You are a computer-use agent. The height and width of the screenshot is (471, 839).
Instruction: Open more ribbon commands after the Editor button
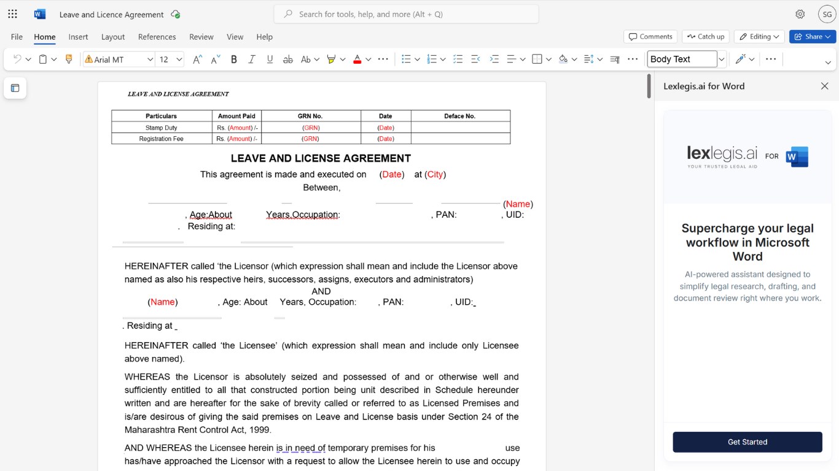click(x=771, y=59)
